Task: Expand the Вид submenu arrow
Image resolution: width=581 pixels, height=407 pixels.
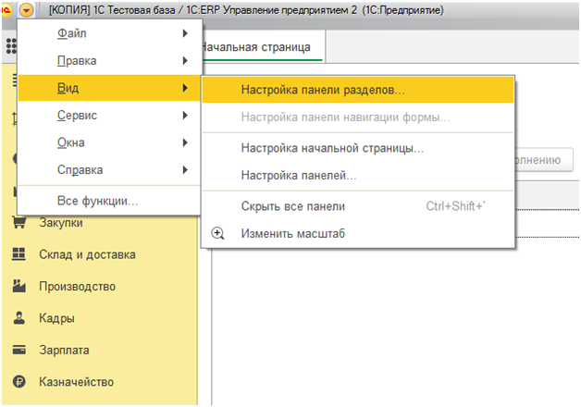Action: coord(185,88)
